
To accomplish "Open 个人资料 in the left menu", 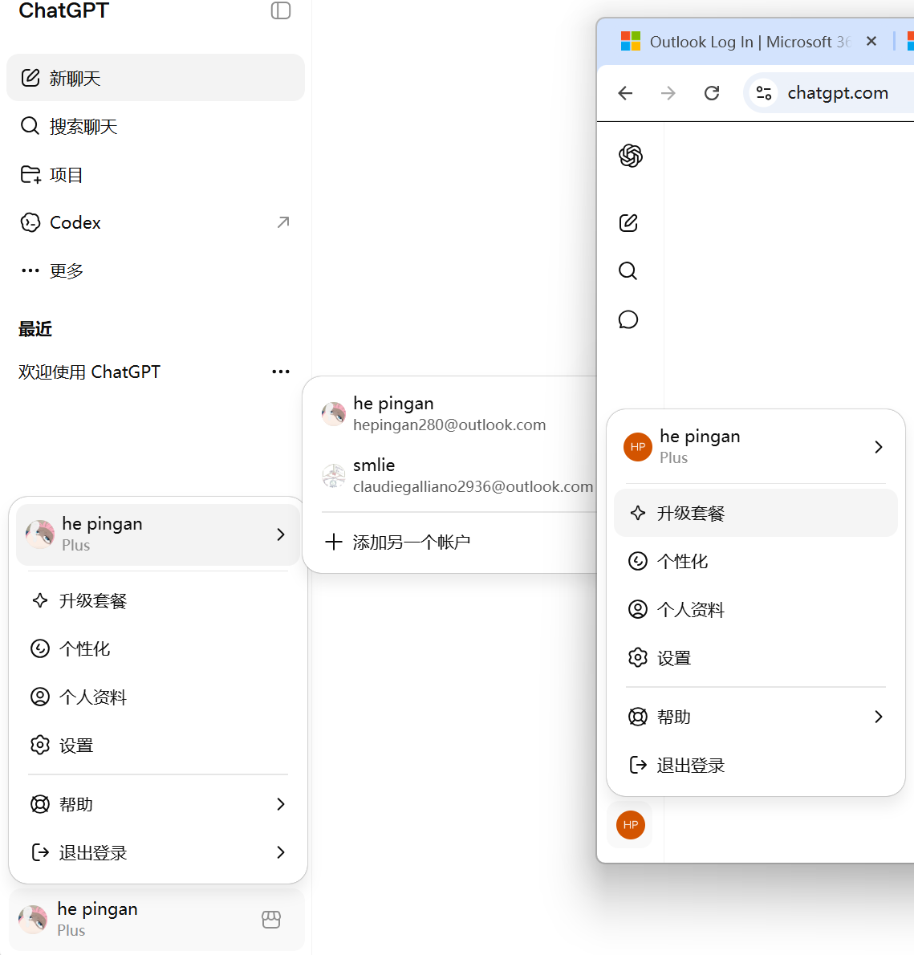I will pyautogui.click(x=158, y=697).
